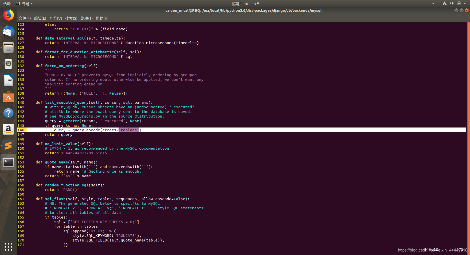Click random_function_sql on line 158
This screenshot has width=470, height=255.
[67, 185]
